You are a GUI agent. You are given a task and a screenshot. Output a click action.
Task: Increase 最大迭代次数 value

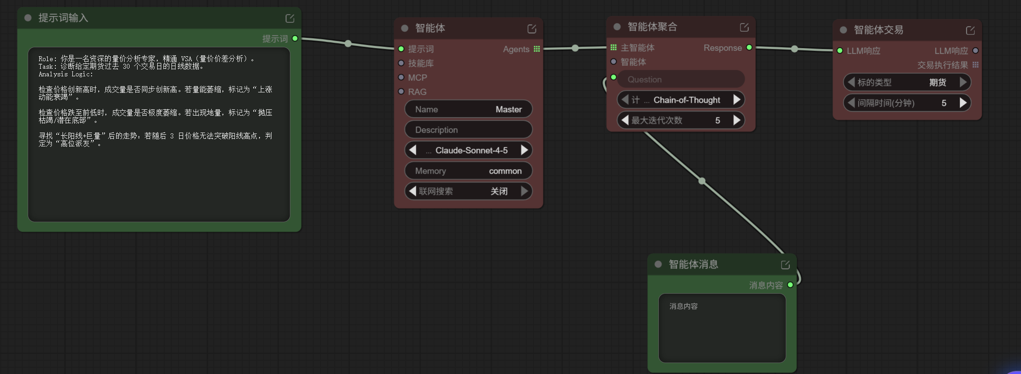pos(736,121)
